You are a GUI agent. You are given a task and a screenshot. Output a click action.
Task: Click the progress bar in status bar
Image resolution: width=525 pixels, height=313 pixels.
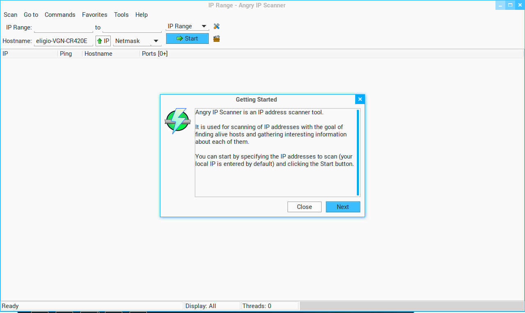pyautogui.click(x=412, y=306)
